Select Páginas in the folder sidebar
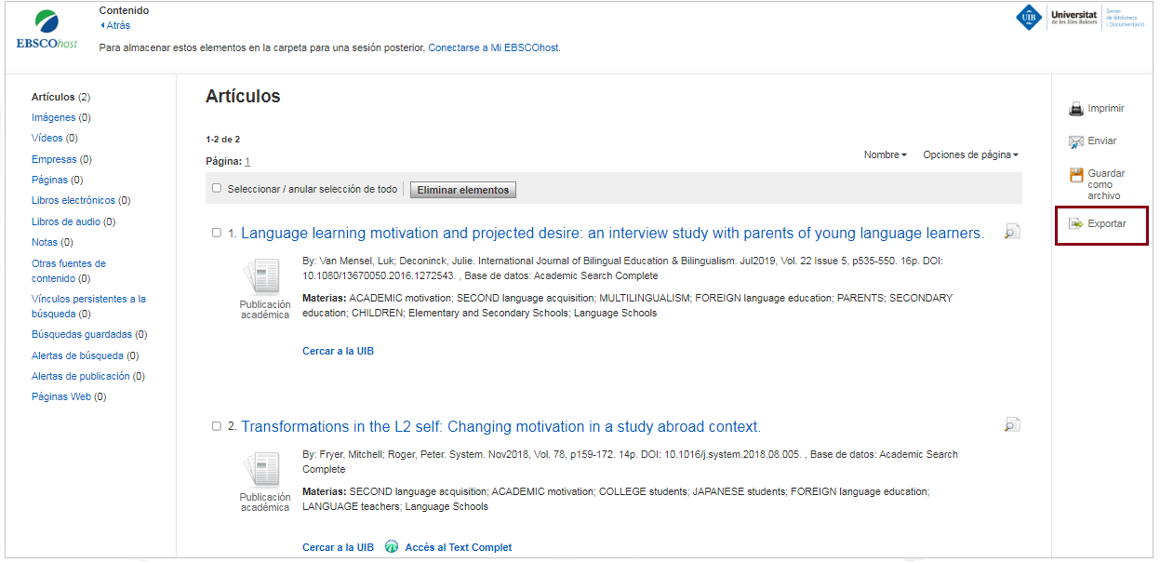The height and width of the screenshot is (563, 1160). tap(57, 180)
